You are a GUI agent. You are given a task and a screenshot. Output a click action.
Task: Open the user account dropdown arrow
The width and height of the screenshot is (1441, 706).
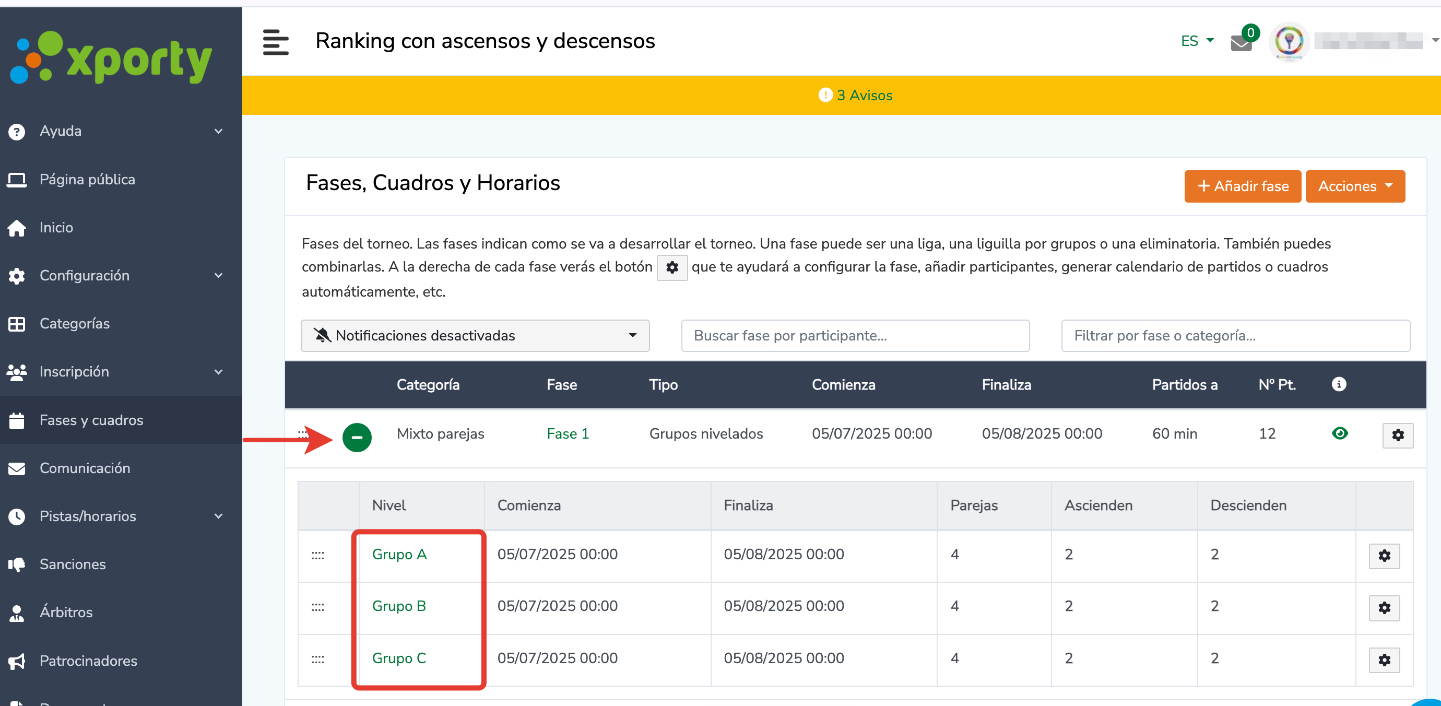[x=1435, y=40]
